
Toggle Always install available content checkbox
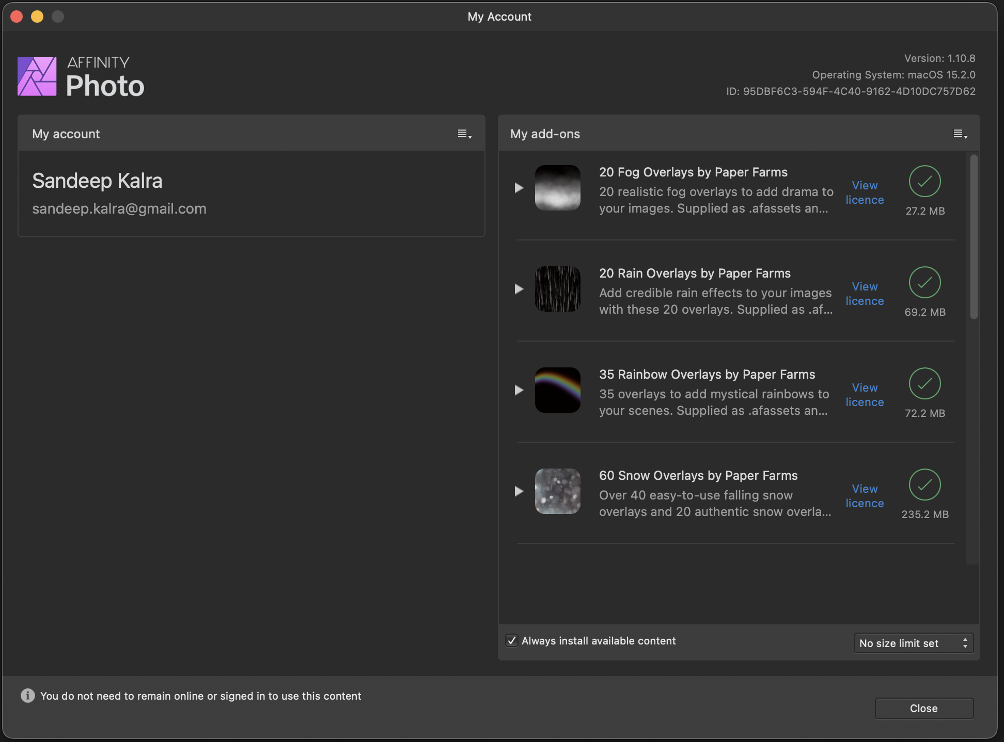pos(512,640)
